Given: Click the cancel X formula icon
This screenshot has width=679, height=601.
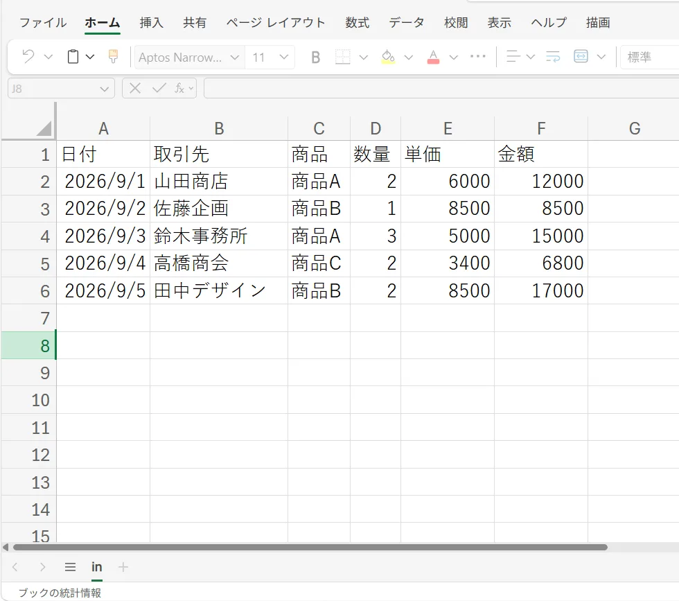Looking at the screenshot, I should [135, 89].
